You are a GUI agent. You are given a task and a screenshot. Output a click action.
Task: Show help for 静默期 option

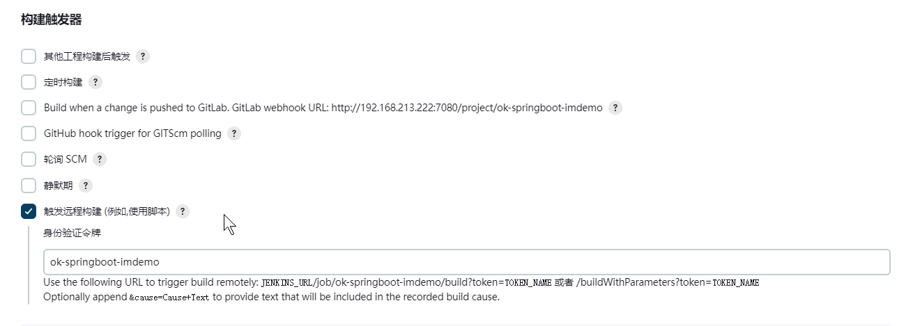coord(86,186)
